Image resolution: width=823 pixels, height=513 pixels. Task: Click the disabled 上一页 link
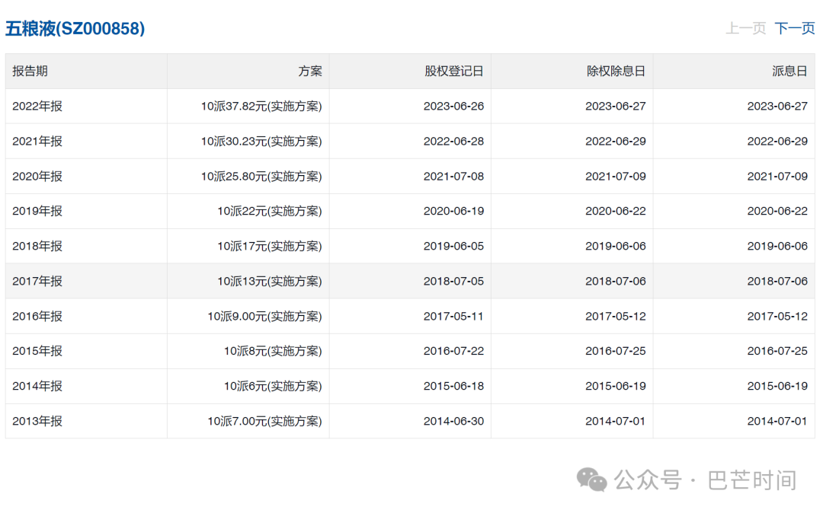point(746,28)
